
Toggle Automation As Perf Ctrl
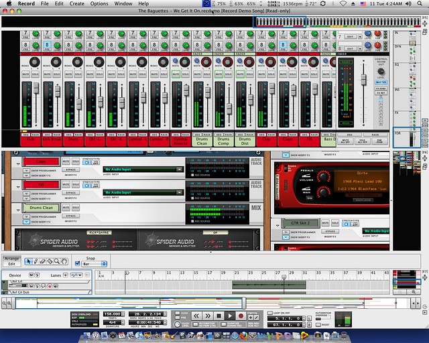pyautogui.click(x=195, y=325)
